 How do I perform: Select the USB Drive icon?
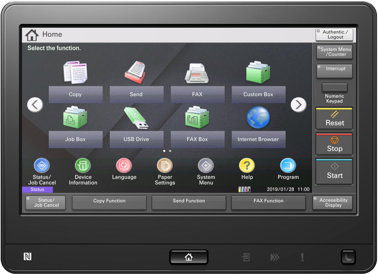point(136,118)
